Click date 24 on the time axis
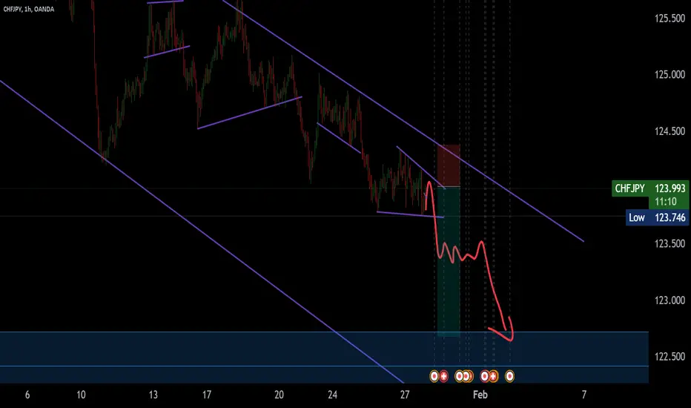Viewport: 691px width, 408px height. click(x=332, y=395)
